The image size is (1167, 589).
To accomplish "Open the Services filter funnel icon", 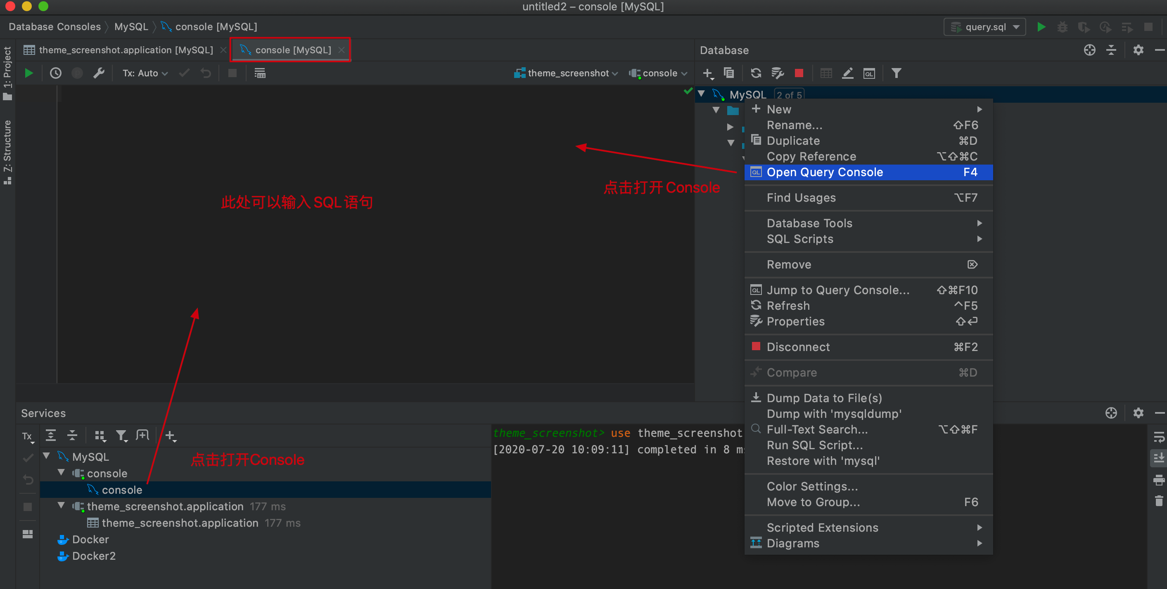I will coord(121,436).
